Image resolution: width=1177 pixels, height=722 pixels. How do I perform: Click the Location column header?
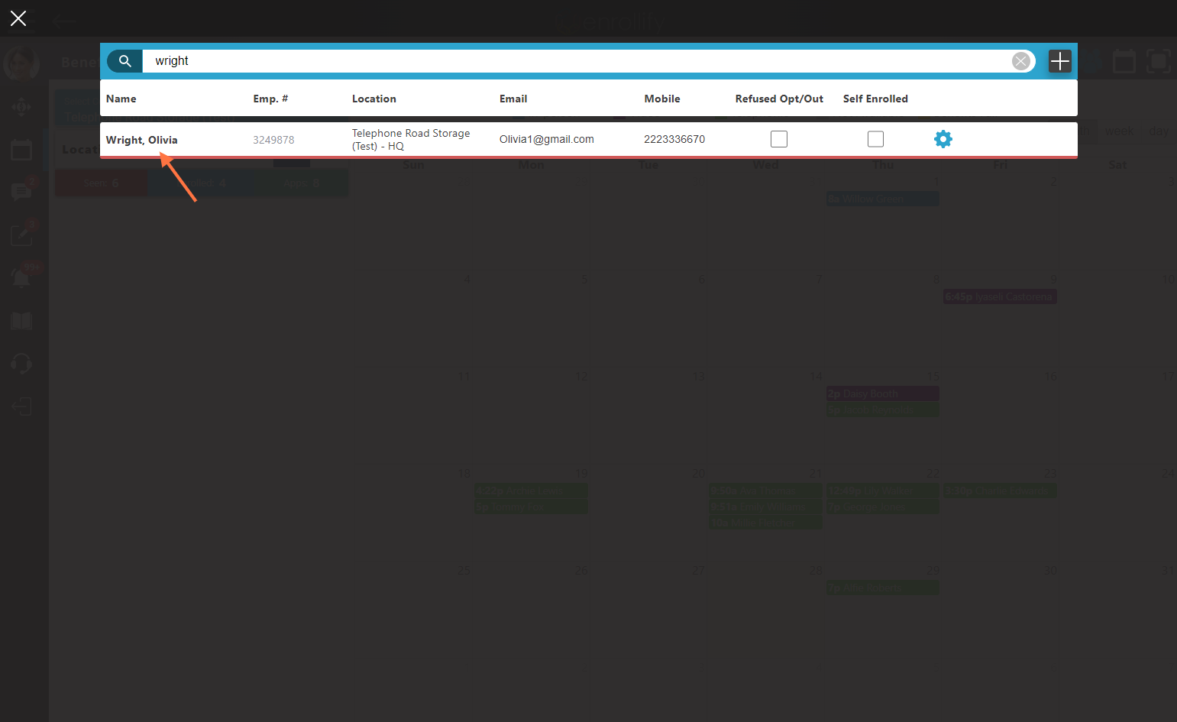coord(374,99)
